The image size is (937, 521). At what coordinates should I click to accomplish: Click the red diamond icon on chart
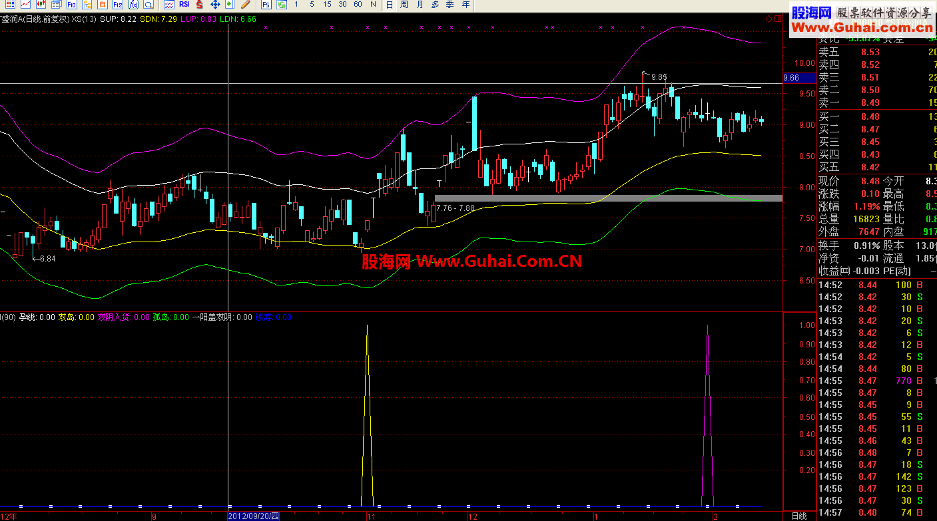769,20
